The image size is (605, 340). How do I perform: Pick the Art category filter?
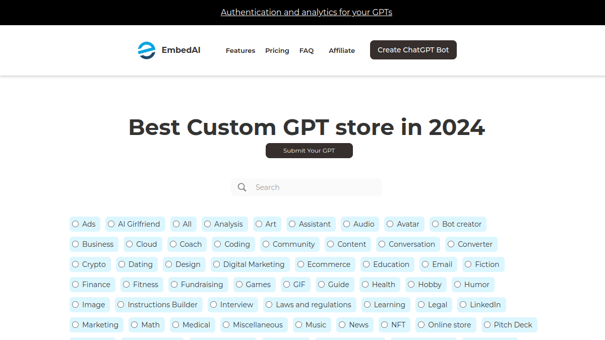tap(267, 224)
